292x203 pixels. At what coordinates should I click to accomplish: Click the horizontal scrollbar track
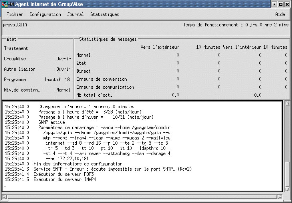tap(142, 197)
